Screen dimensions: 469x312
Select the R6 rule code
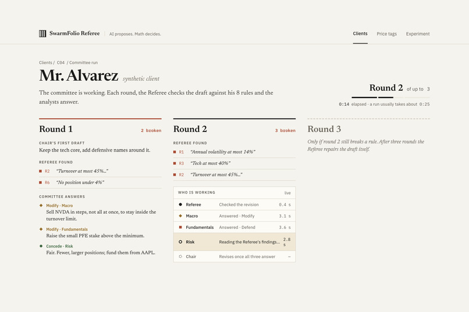tap(47, 182)
